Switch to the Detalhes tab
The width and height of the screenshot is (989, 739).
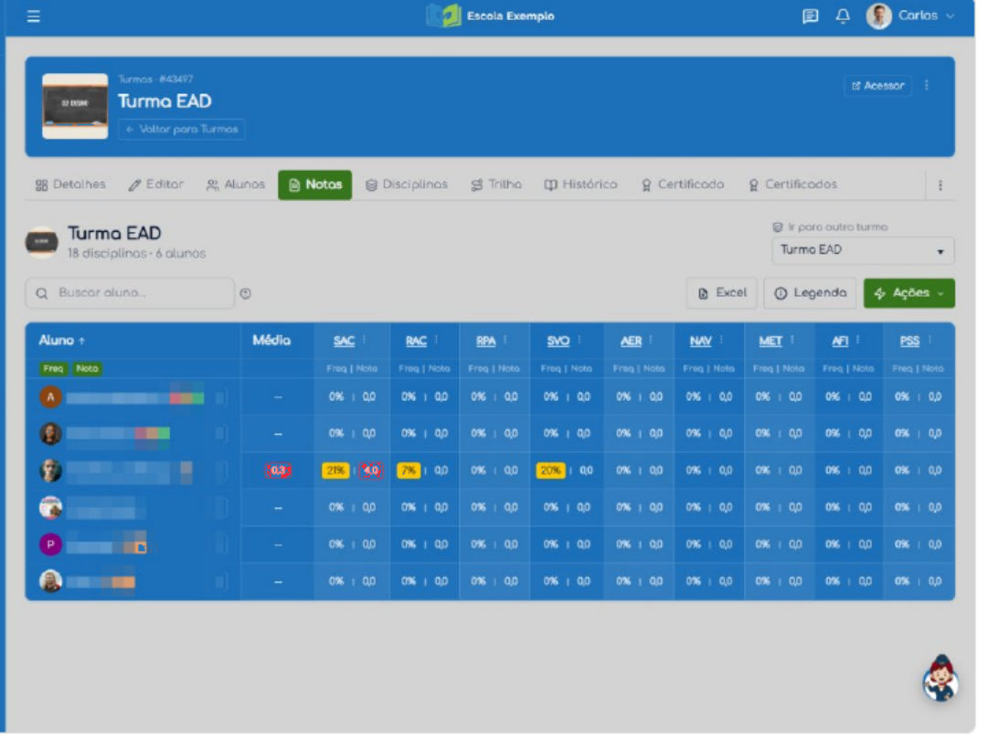(x=70, y=185)
